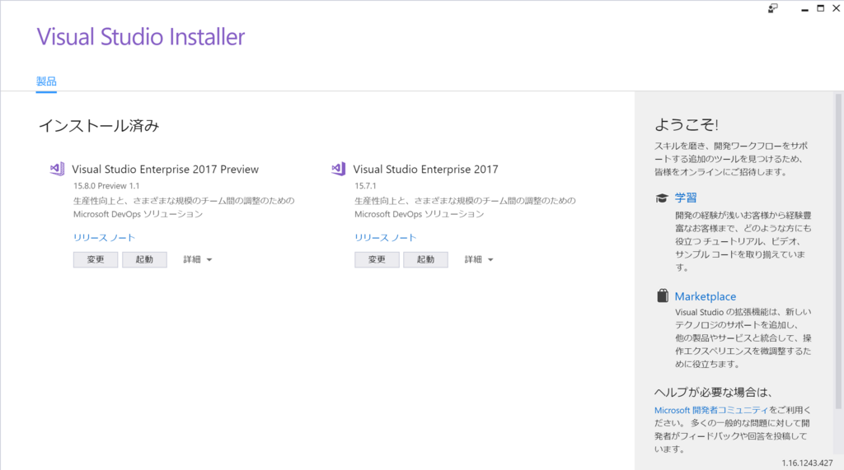Click the 15.7.1 version text
Image resolution: width=844 pixels, height=470 pixels.
(365, 185)
